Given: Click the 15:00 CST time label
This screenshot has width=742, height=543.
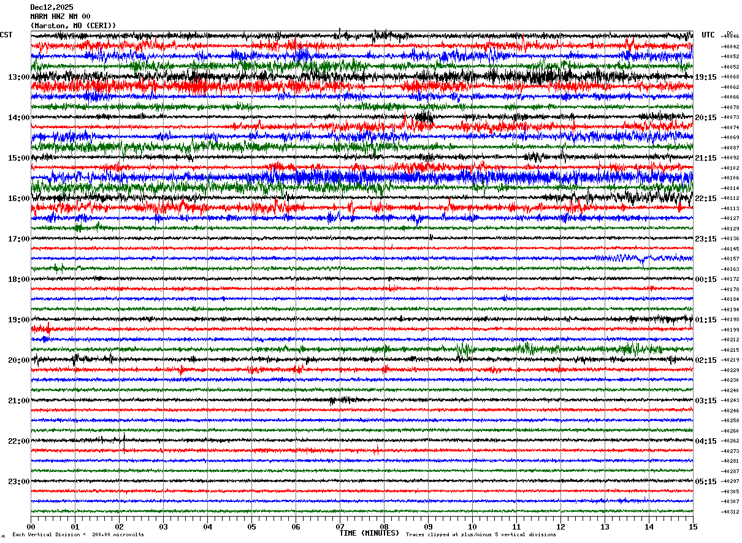Looking at the screenshot, I should point(18,158).
